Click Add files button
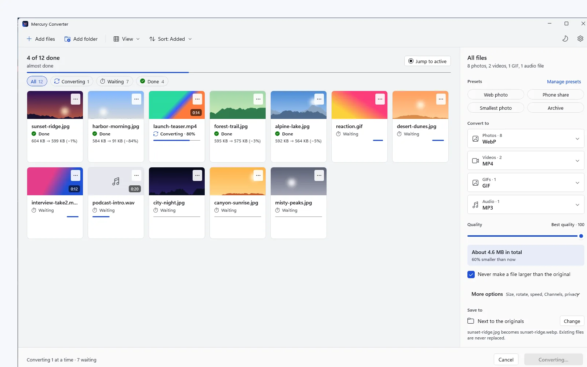Screen dimensions: 587x367 pos(41,39)
